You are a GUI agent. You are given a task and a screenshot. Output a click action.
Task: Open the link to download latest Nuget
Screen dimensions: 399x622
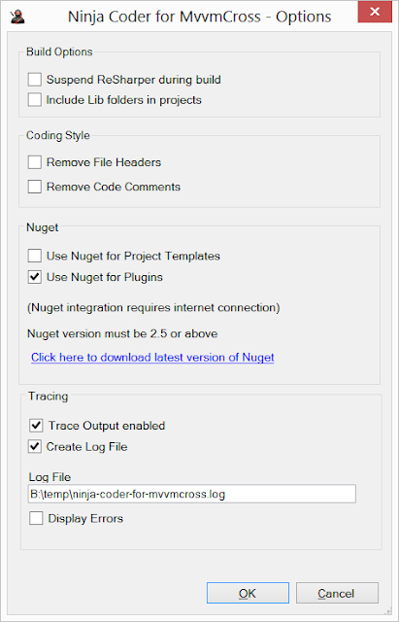click(x=152, y=357)
